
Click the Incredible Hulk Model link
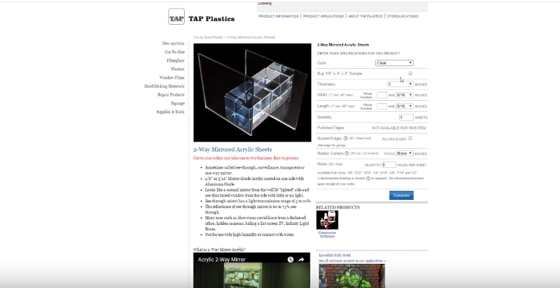[x=334, y=255]
